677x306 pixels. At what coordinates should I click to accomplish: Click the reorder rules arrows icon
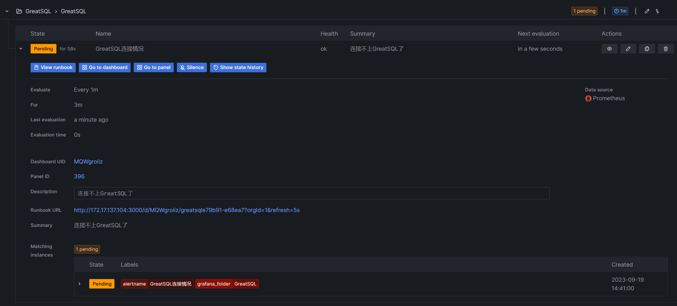pos(657,11)
